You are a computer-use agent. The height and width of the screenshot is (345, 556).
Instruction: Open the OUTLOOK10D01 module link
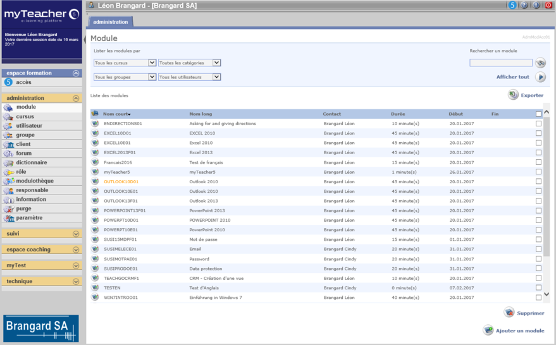(121, 181)
